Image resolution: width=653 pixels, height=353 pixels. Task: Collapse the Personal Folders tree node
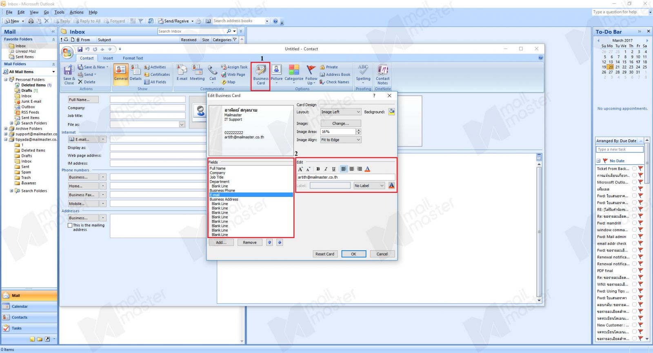pos(6,79)
